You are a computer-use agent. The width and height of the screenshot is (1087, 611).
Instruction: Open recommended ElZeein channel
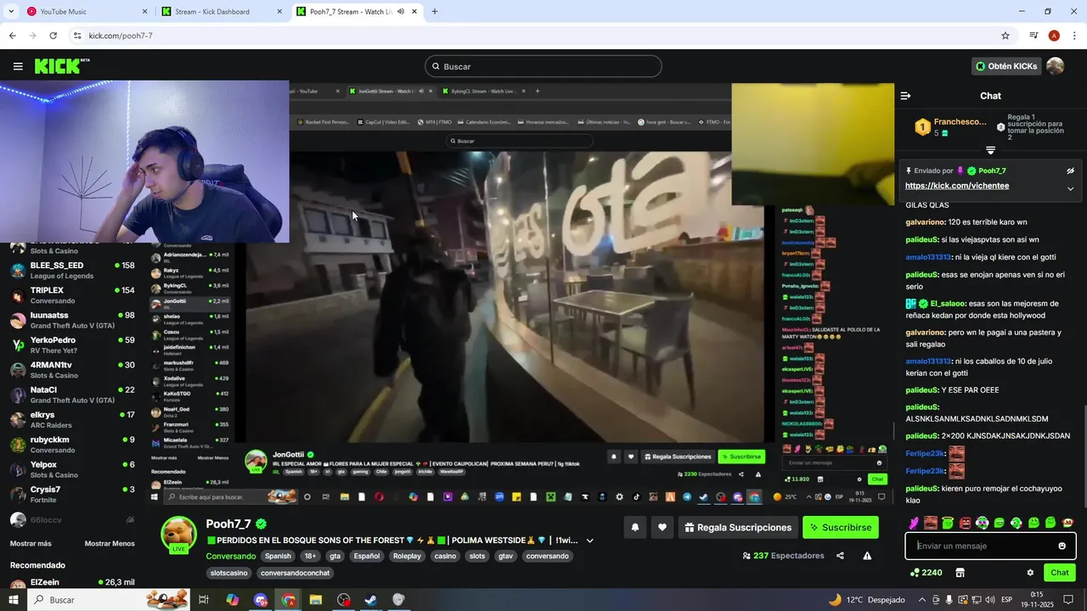point(72,584)
